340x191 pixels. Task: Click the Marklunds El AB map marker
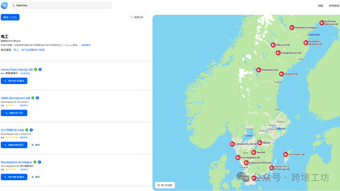(x=259, y=70)
